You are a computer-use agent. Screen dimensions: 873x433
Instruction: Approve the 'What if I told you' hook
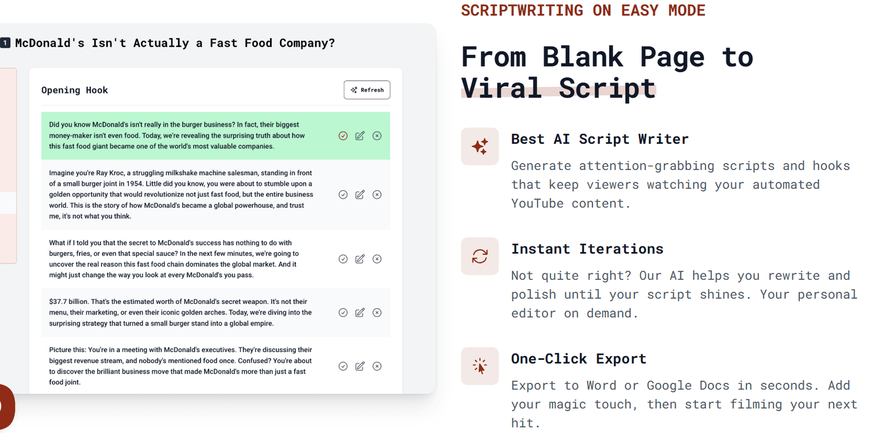click(343, 259)
